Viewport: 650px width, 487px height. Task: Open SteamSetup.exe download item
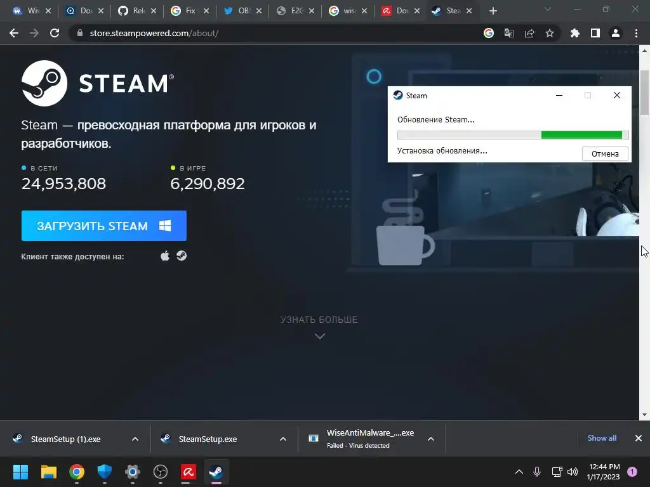[x=208, y=439]
